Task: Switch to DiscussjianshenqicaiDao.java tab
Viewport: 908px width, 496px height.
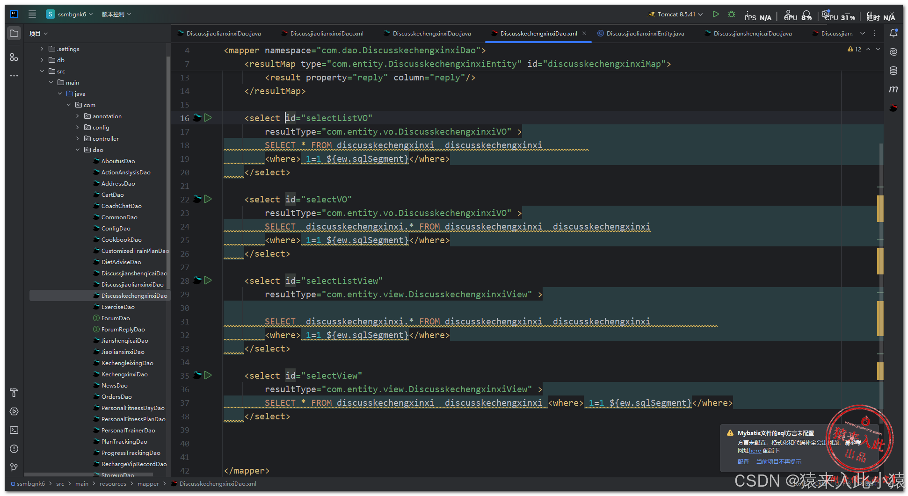Action: (748, 33)
